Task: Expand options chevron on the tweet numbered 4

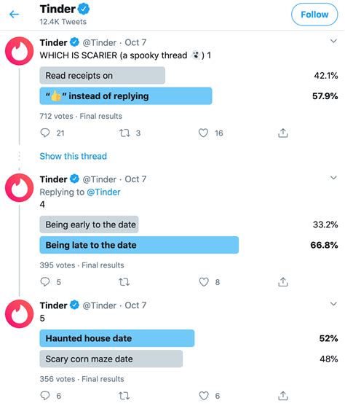Action: [x=333, y=178]
